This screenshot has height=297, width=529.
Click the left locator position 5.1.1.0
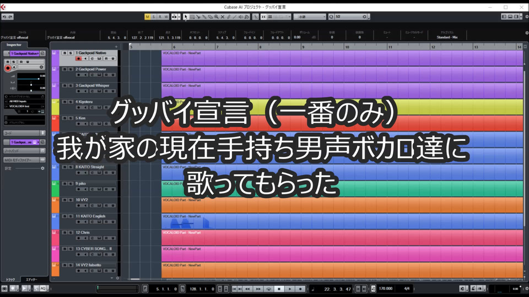166,289
